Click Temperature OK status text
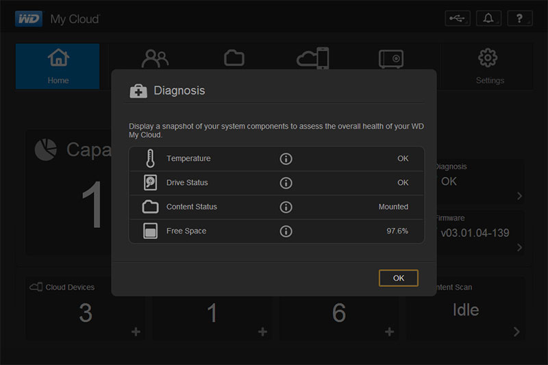 (x=403, y=159)
